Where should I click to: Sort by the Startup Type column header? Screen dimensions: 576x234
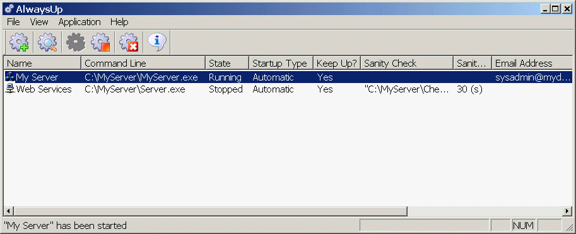coord(281,64)
